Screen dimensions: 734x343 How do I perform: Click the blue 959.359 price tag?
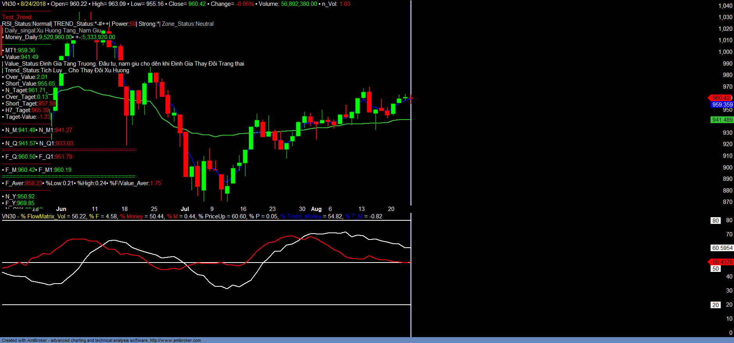722,104
